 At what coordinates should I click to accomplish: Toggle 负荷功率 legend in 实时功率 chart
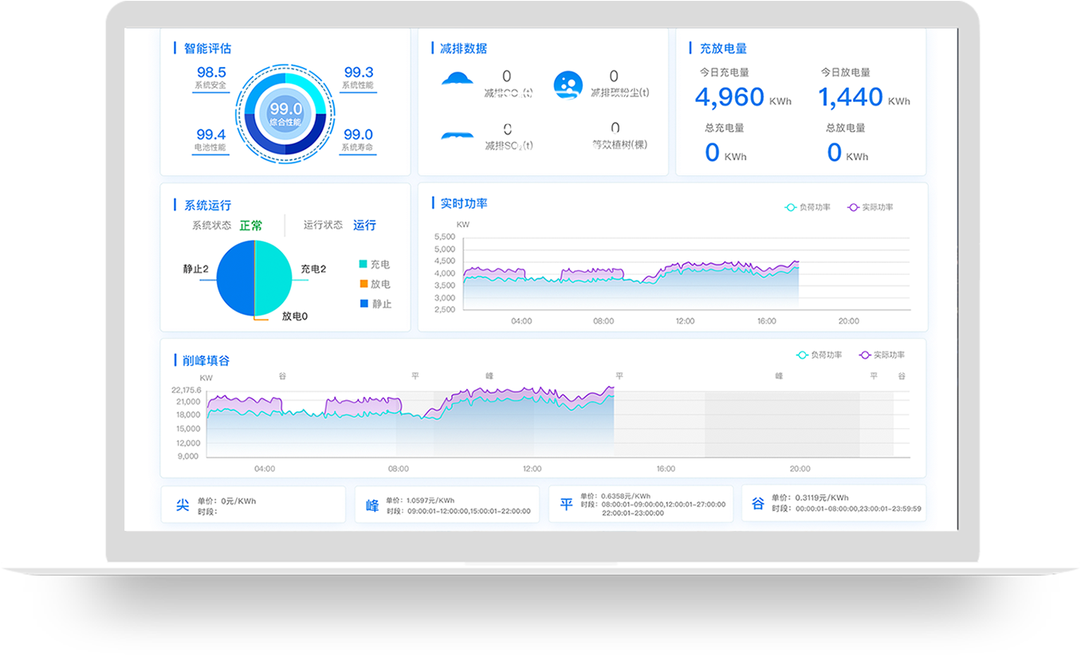click(808, 207)
